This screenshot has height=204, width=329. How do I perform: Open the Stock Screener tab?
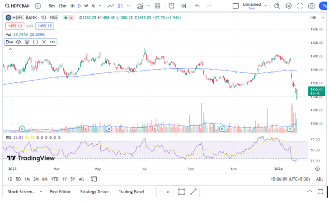click(22, 192)
